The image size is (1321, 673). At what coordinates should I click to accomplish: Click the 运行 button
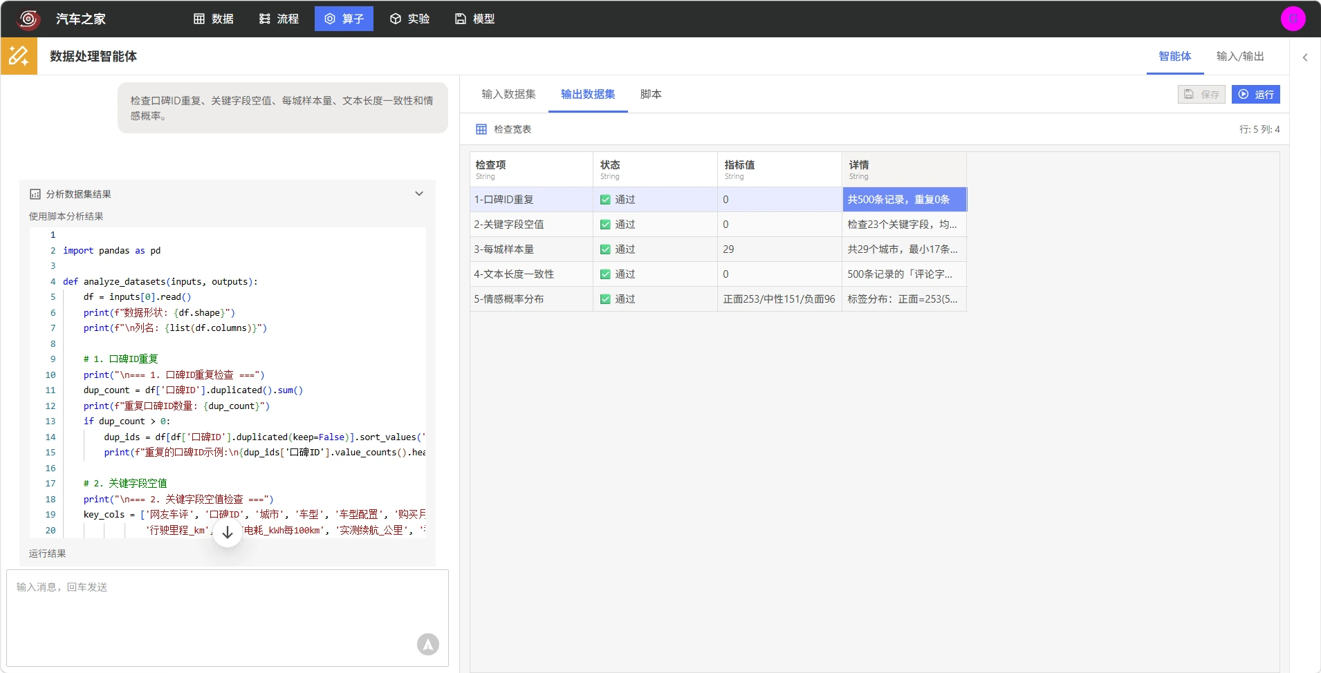(1256, 94)
